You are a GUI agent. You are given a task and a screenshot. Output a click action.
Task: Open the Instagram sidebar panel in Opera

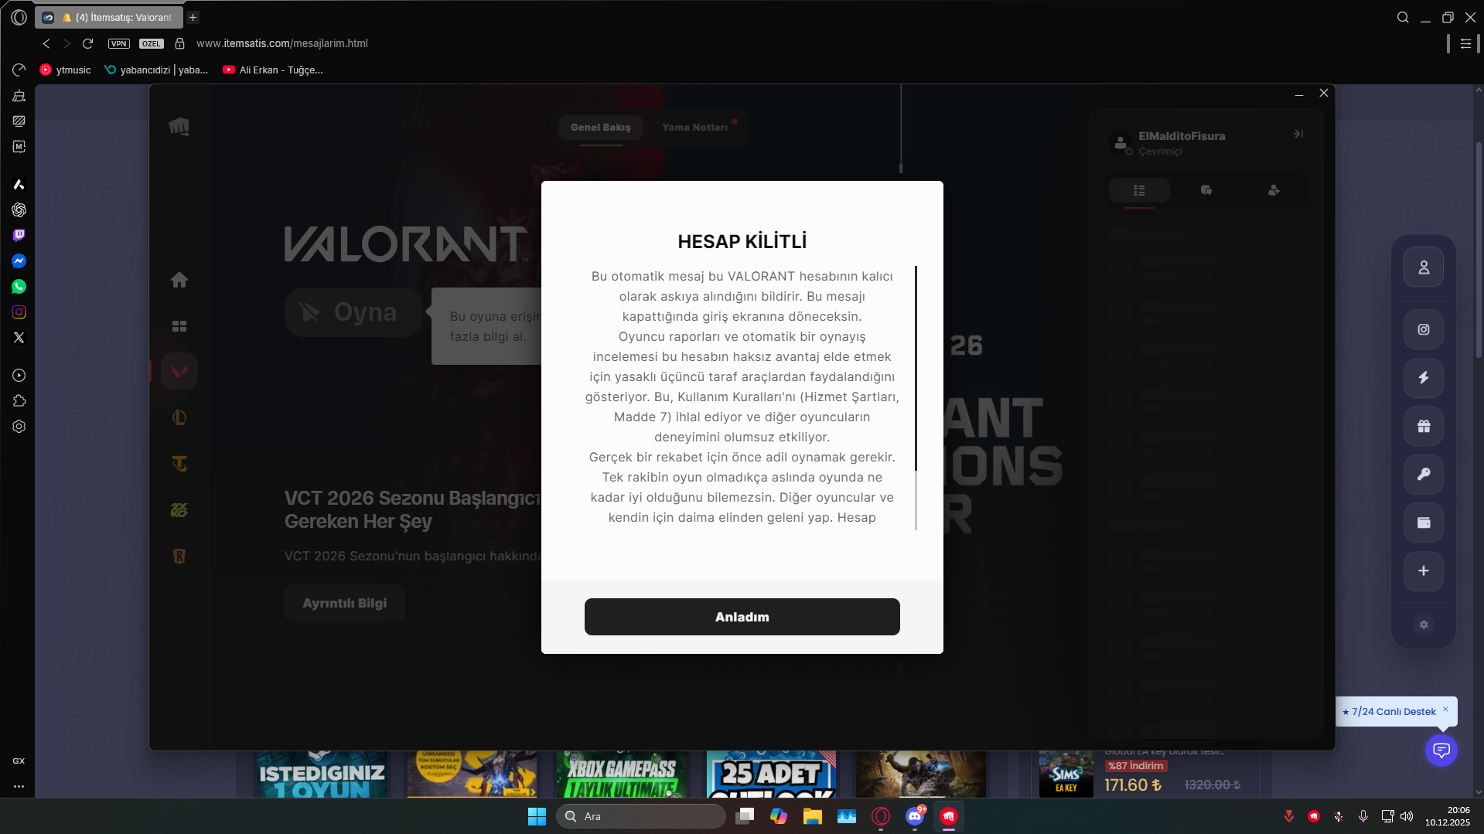tap(19, 312)
